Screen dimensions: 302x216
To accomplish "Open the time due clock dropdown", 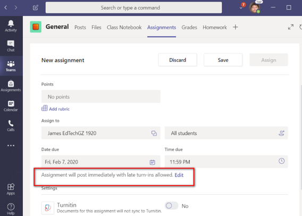I will 281,161.
